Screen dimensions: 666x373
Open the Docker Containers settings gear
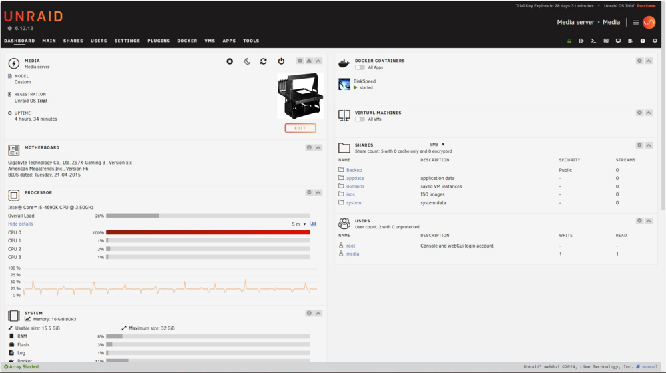tap(639, 61)
